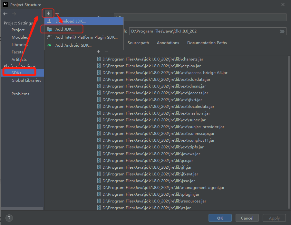Switch to the Sourcepath tab
The height and width of the screenshot is (225, 291).
point(138,43)
